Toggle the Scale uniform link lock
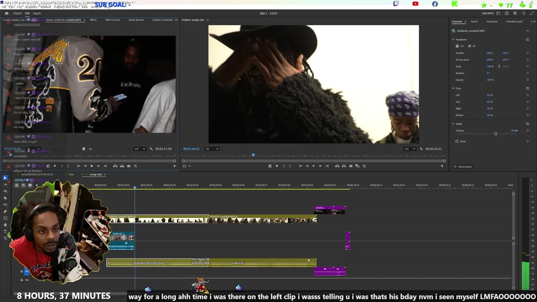The height and width of the screenshot is (302, 537). (499, 66)
